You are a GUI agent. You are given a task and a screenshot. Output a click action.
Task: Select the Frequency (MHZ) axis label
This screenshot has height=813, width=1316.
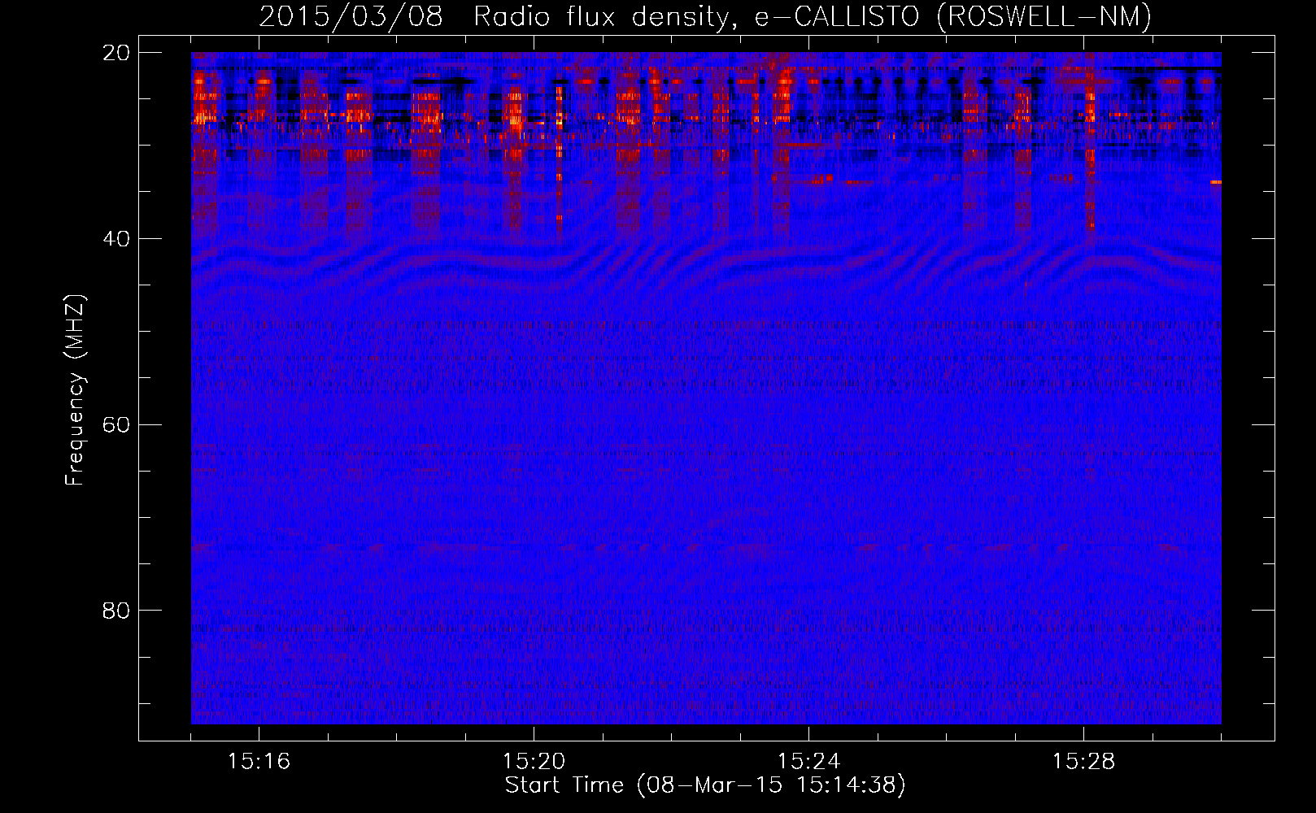(75, 390)
